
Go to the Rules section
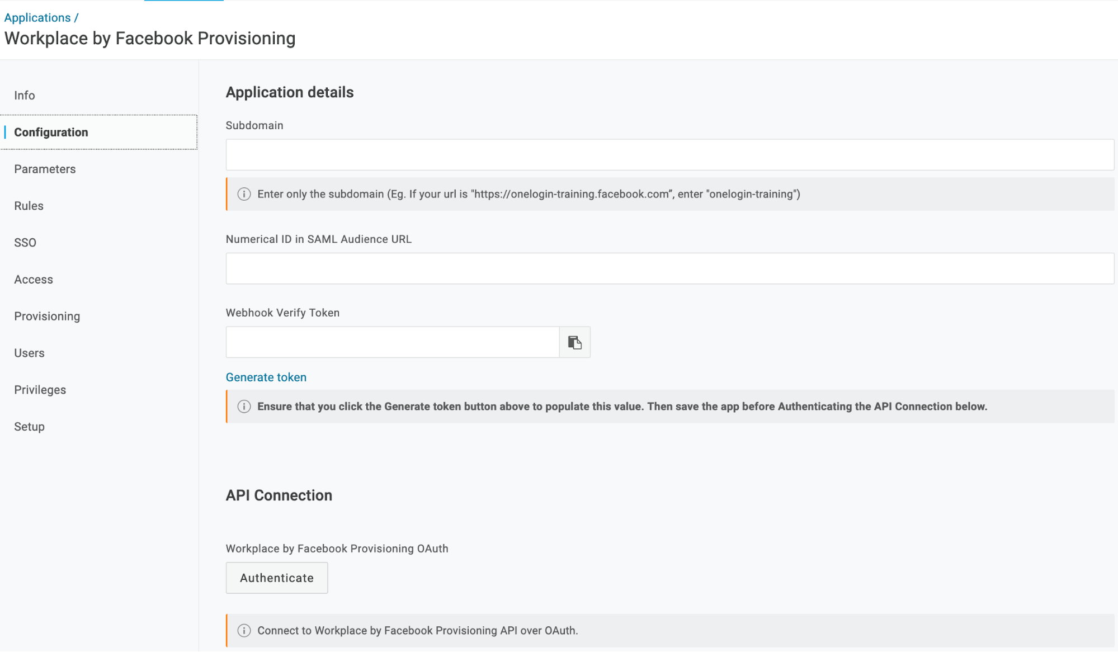pos(29,206)
